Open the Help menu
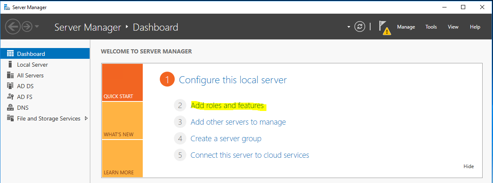493x183 pixels. (475, 27)
